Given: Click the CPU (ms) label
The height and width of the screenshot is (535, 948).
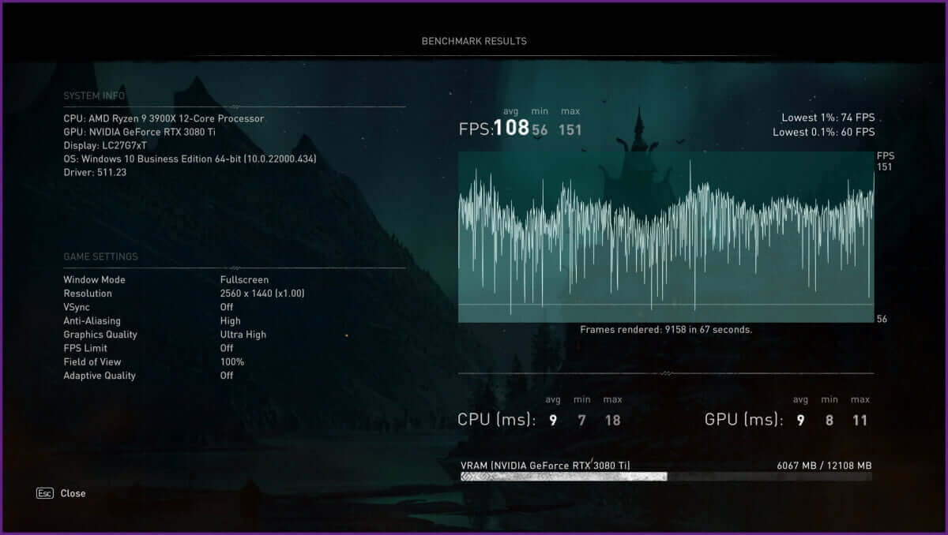Looking at the screenshot, I should click(x=496, y=420).
